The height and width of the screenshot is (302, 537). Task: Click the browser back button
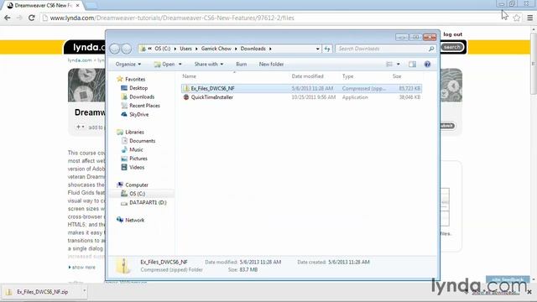(8, 18)
